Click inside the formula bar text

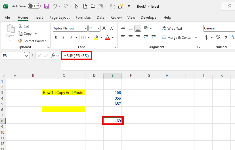pos(76,56)
